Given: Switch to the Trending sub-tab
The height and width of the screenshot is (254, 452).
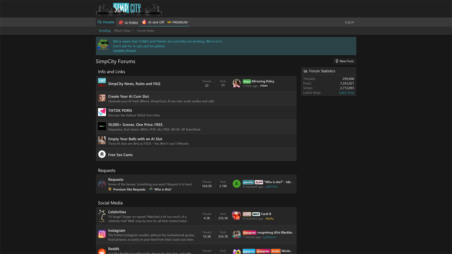Looking at the screenshot, I should (x=105, y=31).
